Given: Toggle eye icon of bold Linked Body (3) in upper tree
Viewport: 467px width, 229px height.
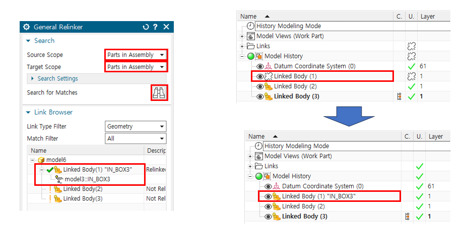Looking at the screenshot, I should click(260, 96).
